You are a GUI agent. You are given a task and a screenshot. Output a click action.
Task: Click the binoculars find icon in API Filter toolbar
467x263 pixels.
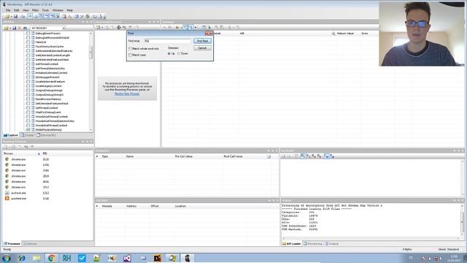[x=26, y=28]
